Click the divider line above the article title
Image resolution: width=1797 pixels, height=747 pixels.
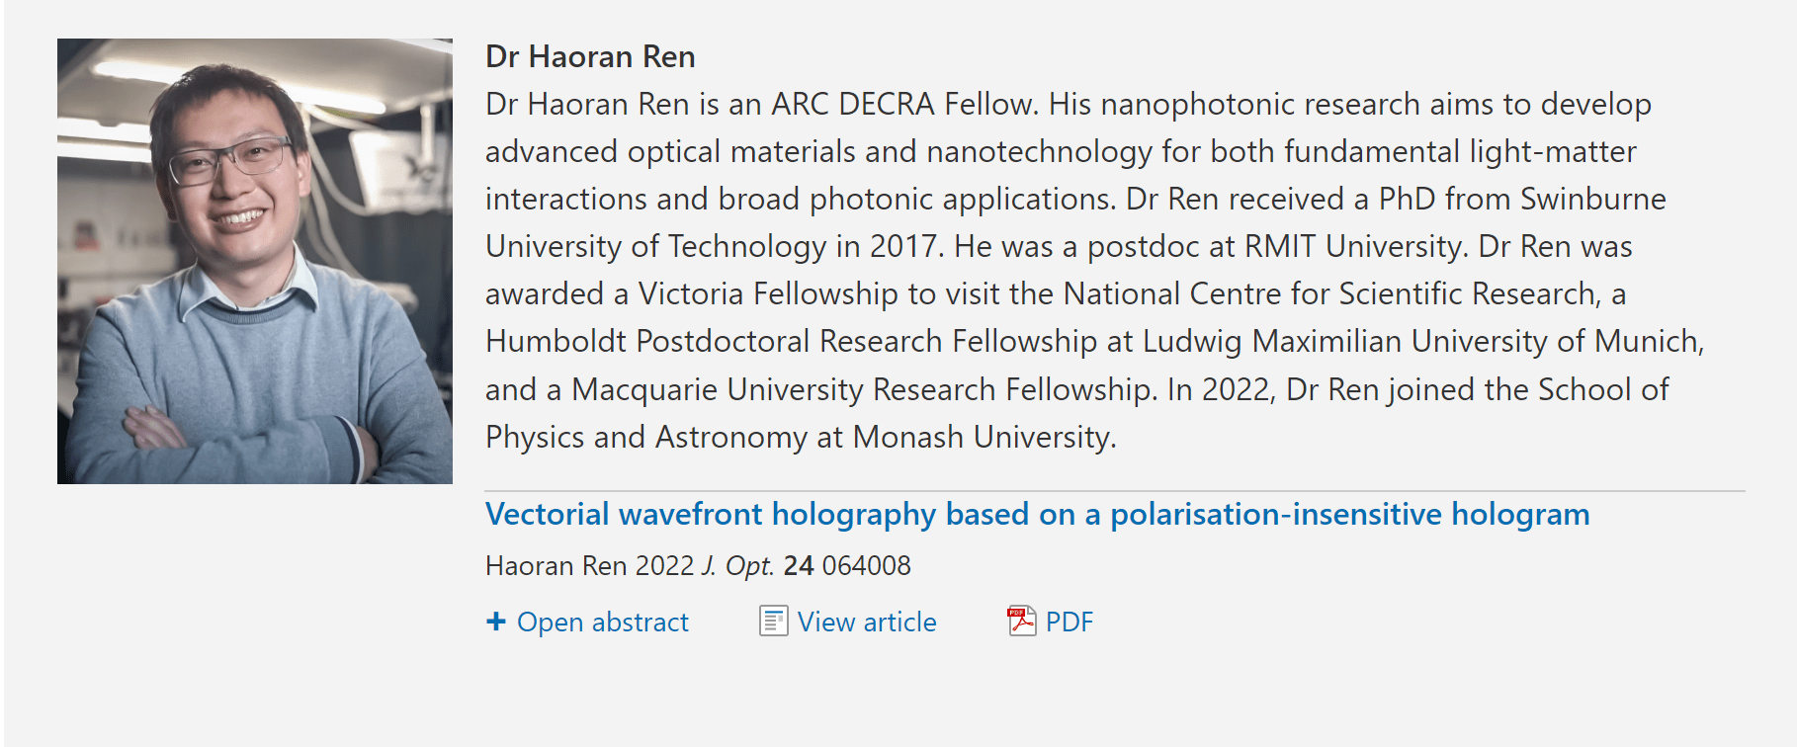(1114, 491)
